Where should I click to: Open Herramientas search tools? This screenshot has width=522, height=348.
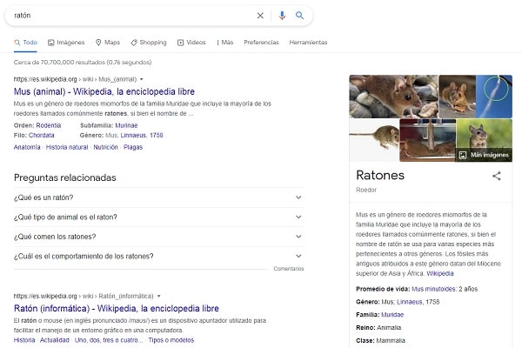pyautogui.click(x=308, y=43)
